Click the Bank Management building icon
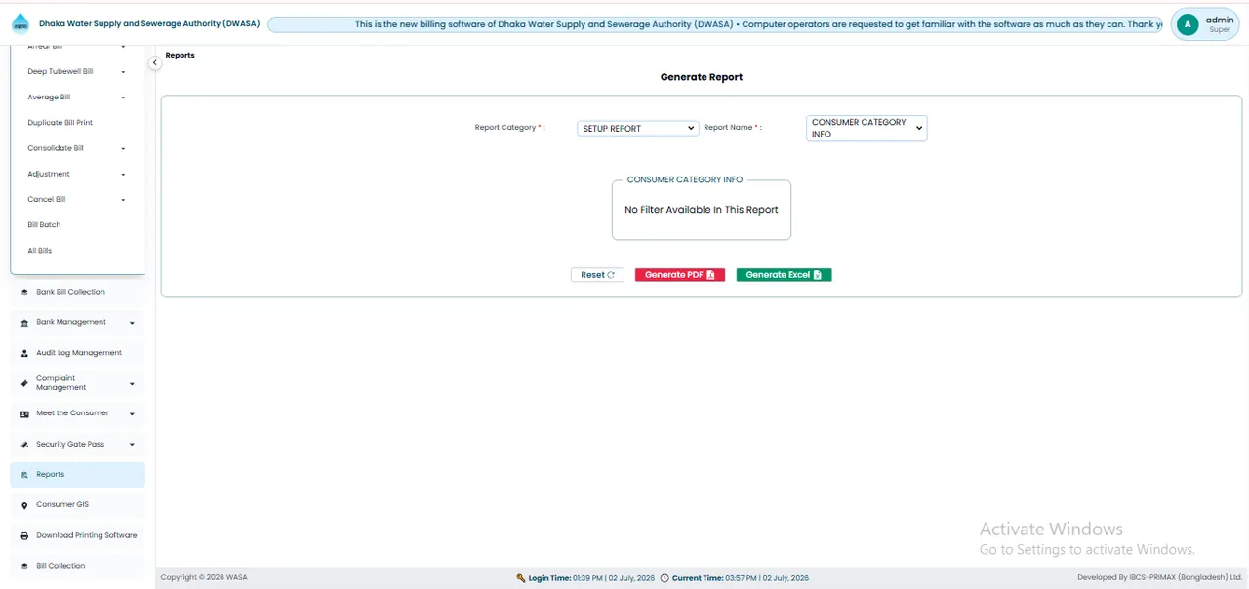 (x=25, y=322)
